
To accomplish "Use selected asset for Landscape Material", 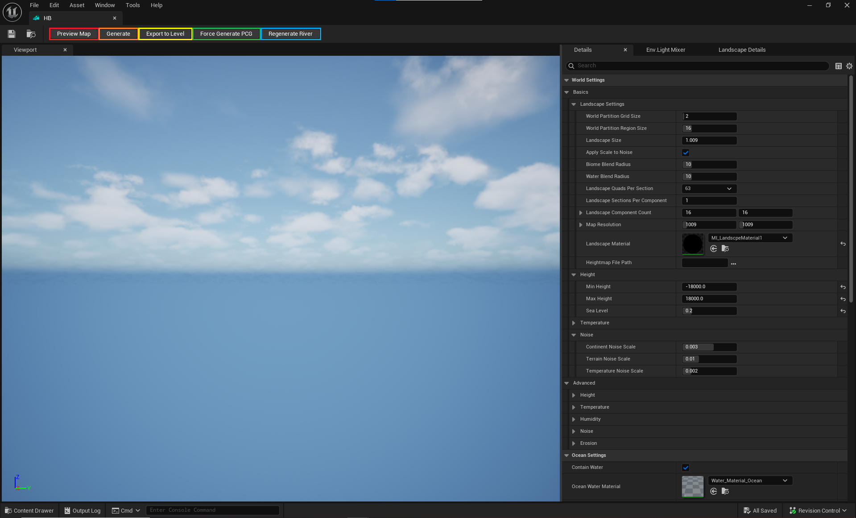I will pos(714,249).
